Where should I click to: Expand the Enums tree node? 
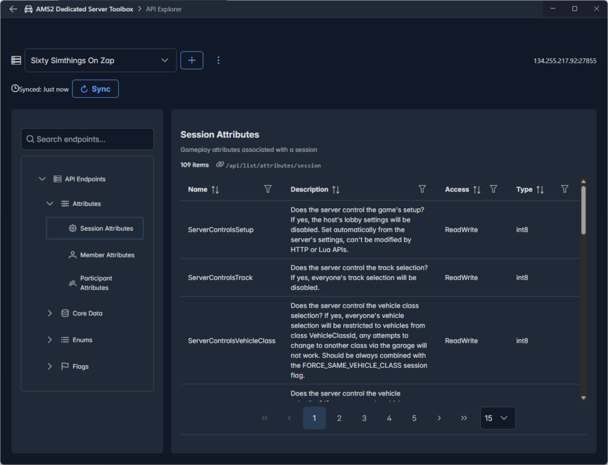coord(50,340)
